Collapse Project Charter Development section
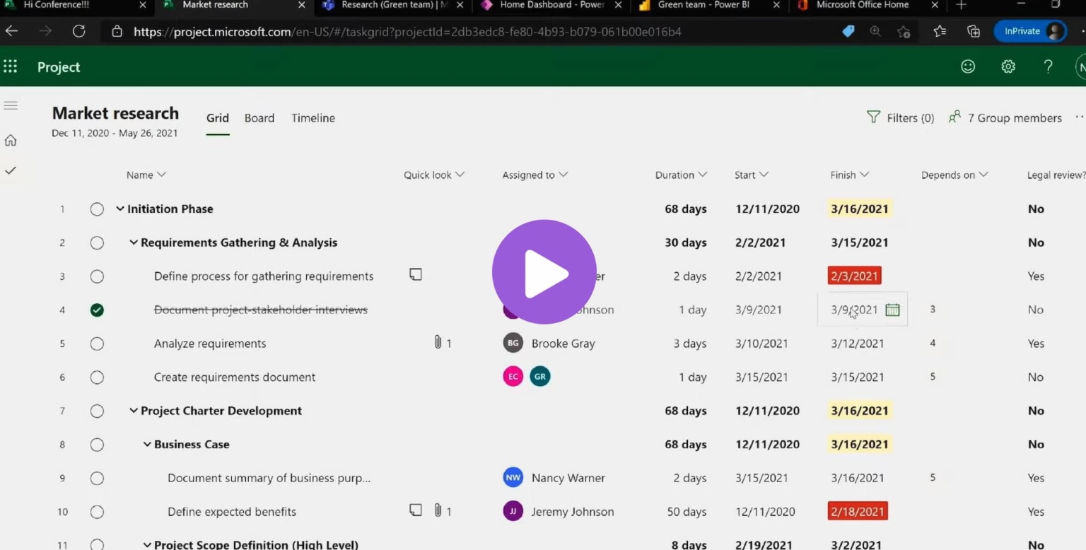Image resolution: width=1086 pixels, height=550 pixels. pyautogui.click(x=134, y=411)
